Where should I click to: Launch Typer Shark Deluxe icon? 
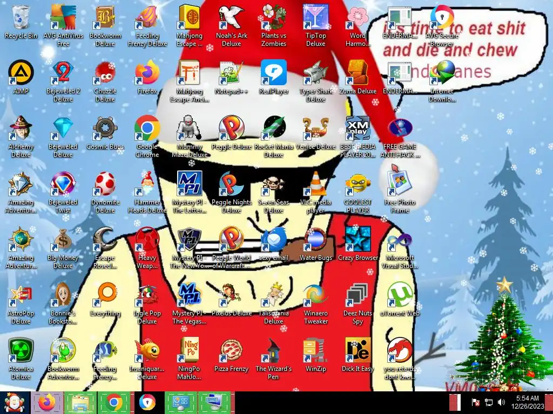[315, 81]
